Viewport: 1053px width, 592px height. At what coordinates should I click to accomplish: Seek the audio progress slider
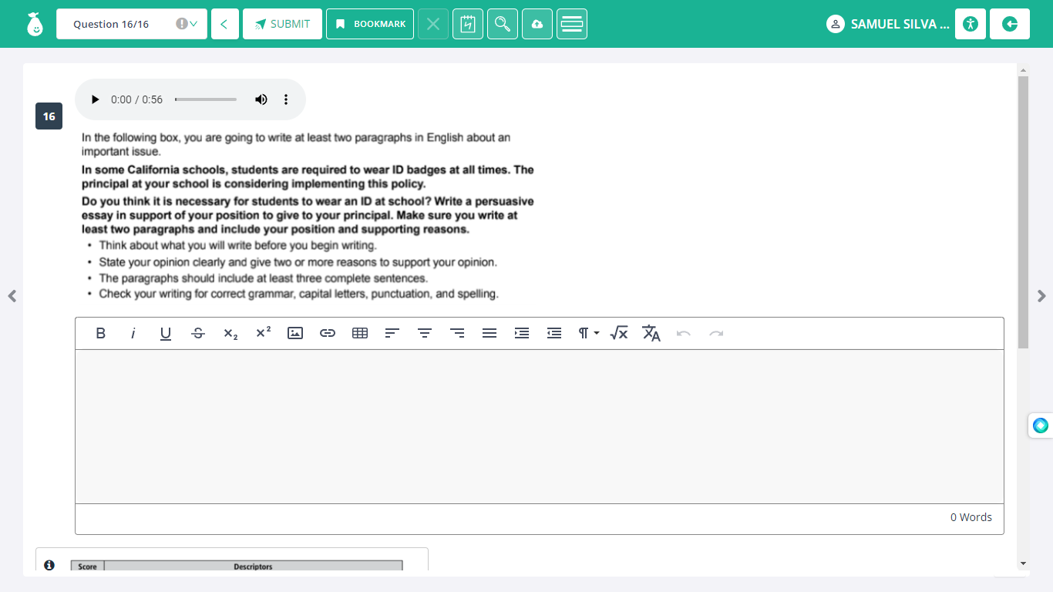[206, 99]
